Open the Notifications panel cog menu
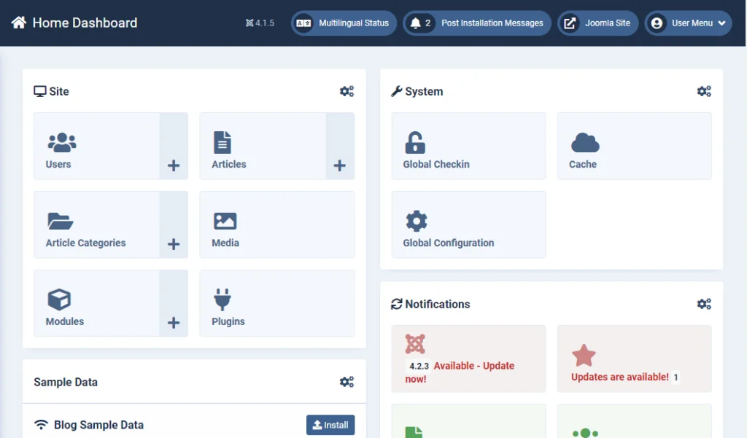The height and width of the screenshot is (438, 747). coord(704,304)
